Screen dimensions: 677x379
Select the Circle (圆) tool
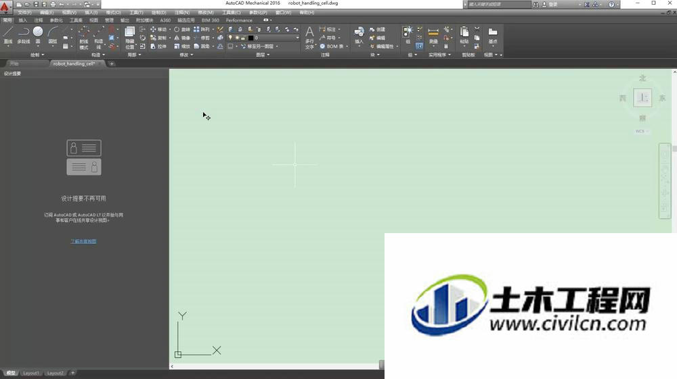point(38,35)
